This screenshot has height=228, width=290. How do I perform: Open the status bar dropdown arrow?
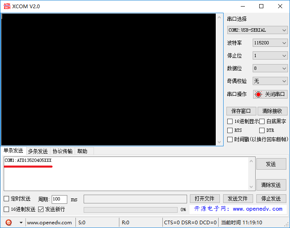coord(21,222)
